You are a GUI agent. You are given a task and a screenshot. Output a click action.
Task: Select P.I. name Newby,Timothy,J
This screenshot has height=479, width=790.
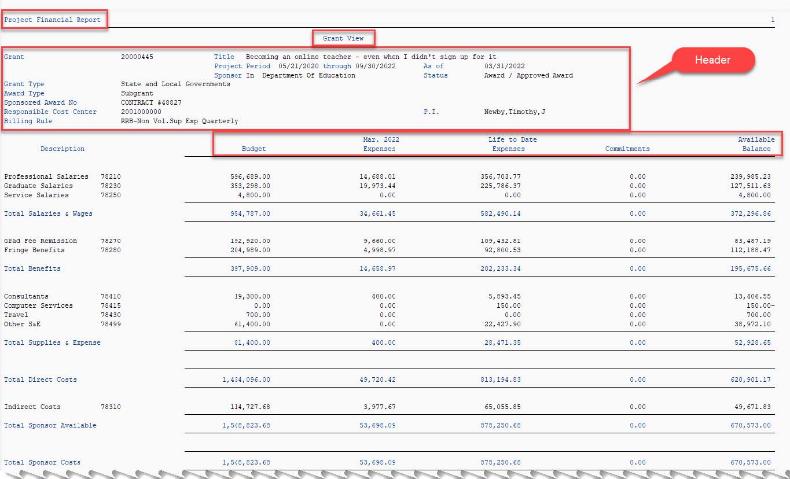point(515,112)
